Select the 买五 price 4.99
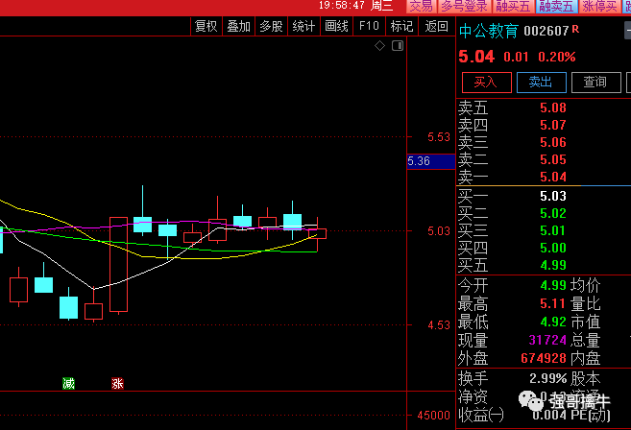 (x=553, y=265)
